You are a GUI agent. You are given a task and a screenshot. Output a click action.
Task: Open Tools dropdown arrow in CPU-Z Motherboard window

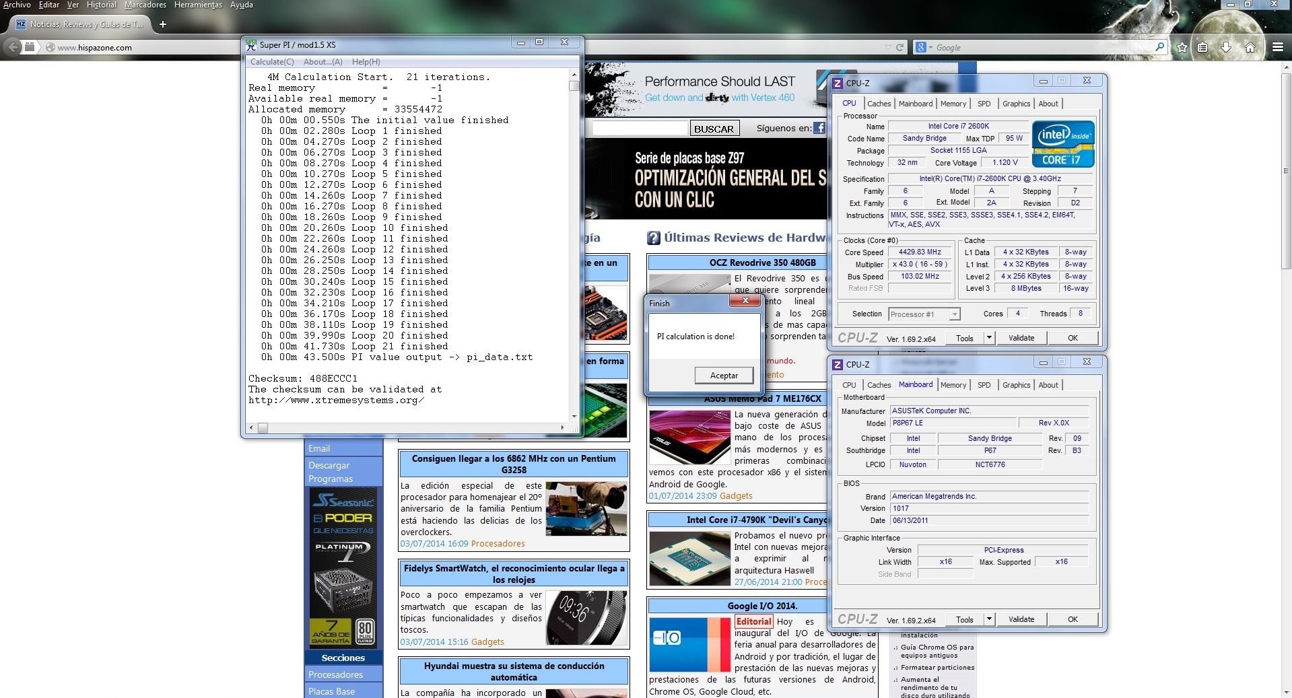989,619
